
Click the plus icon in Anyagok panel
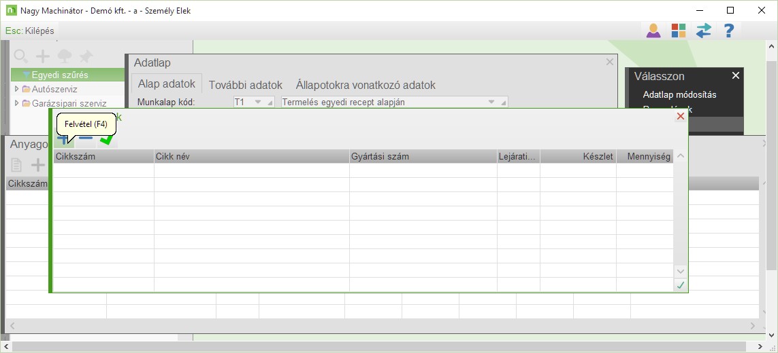coord(37,165)
